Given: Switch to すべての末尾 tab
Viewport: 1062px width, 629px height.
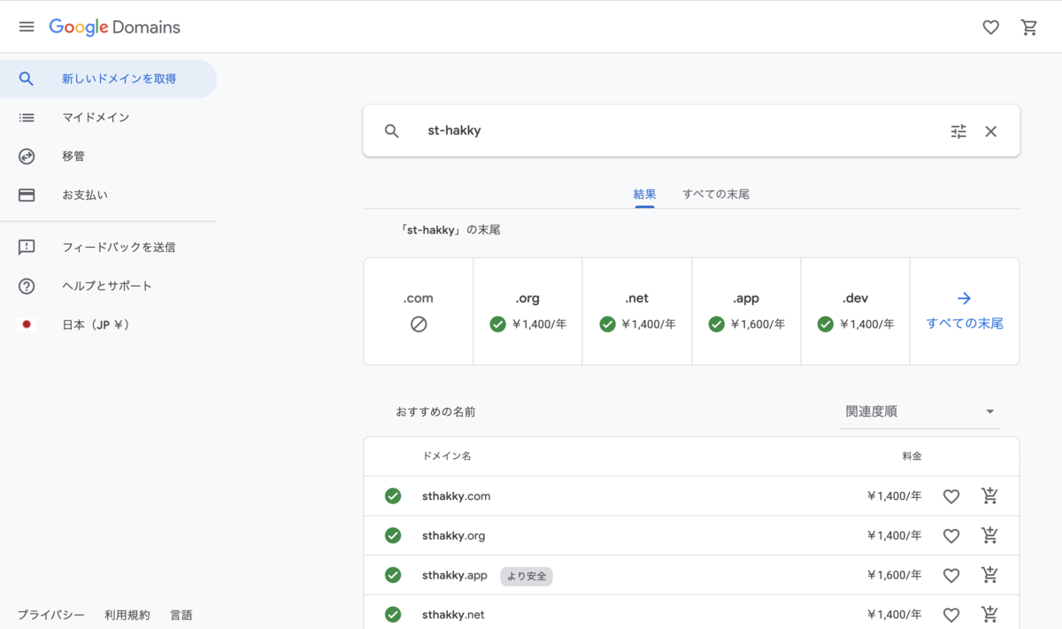Looking at the screenshot, I should click(716, 194).
